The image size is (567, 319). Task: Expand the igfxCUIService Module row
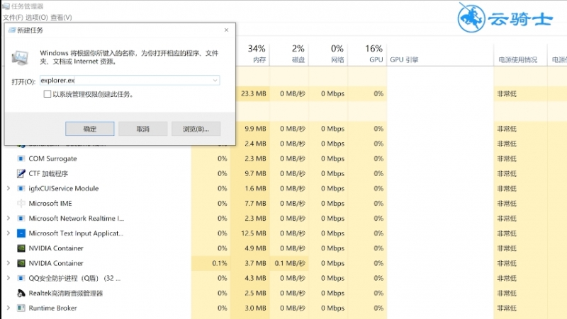9,188
